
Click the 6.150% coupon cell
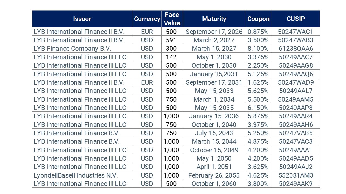258,108
